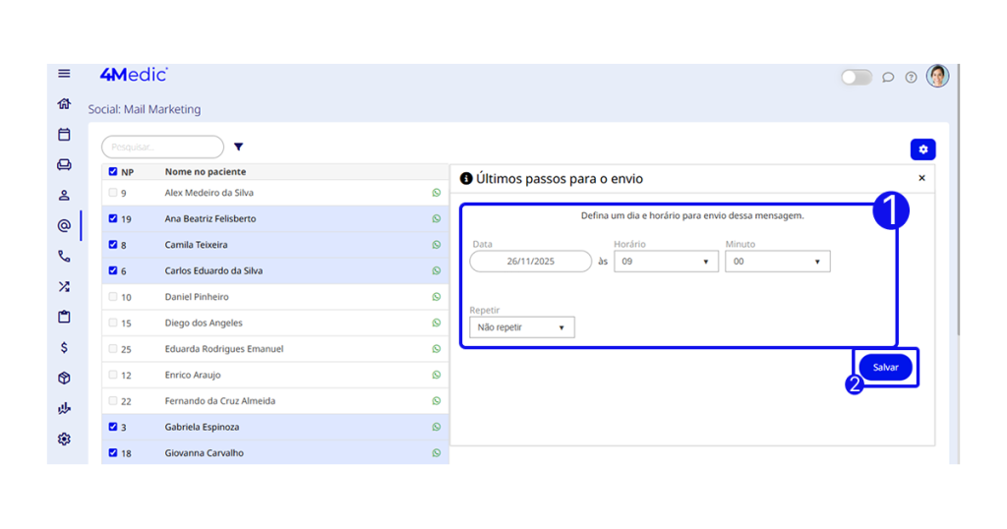
Task: Select the Mail Marketing @ sidebar item
Action: (64, 225)
